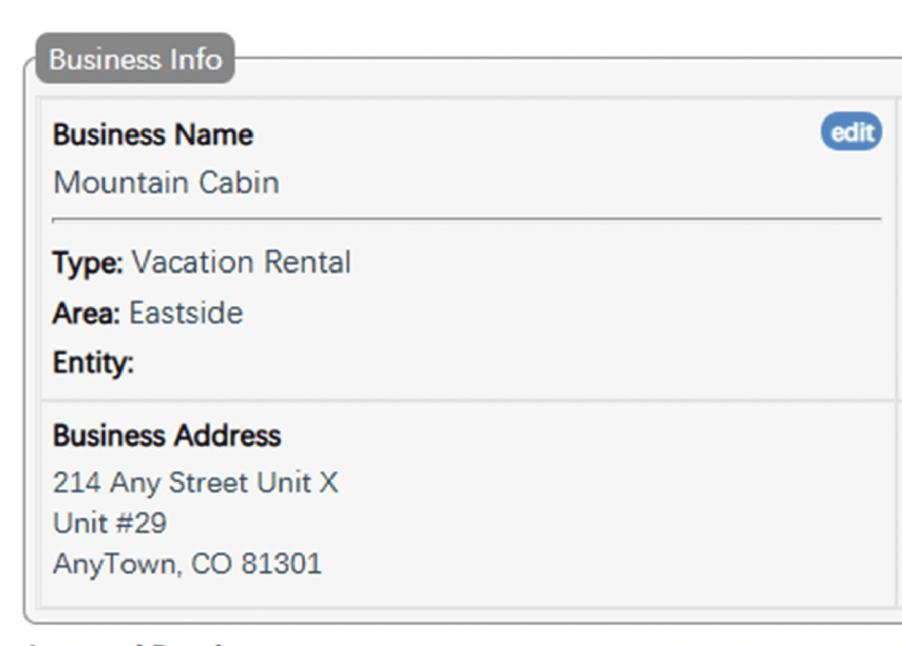Select the Business Info panel header
The width and height of the screenshot is (902, 646).
135,58
